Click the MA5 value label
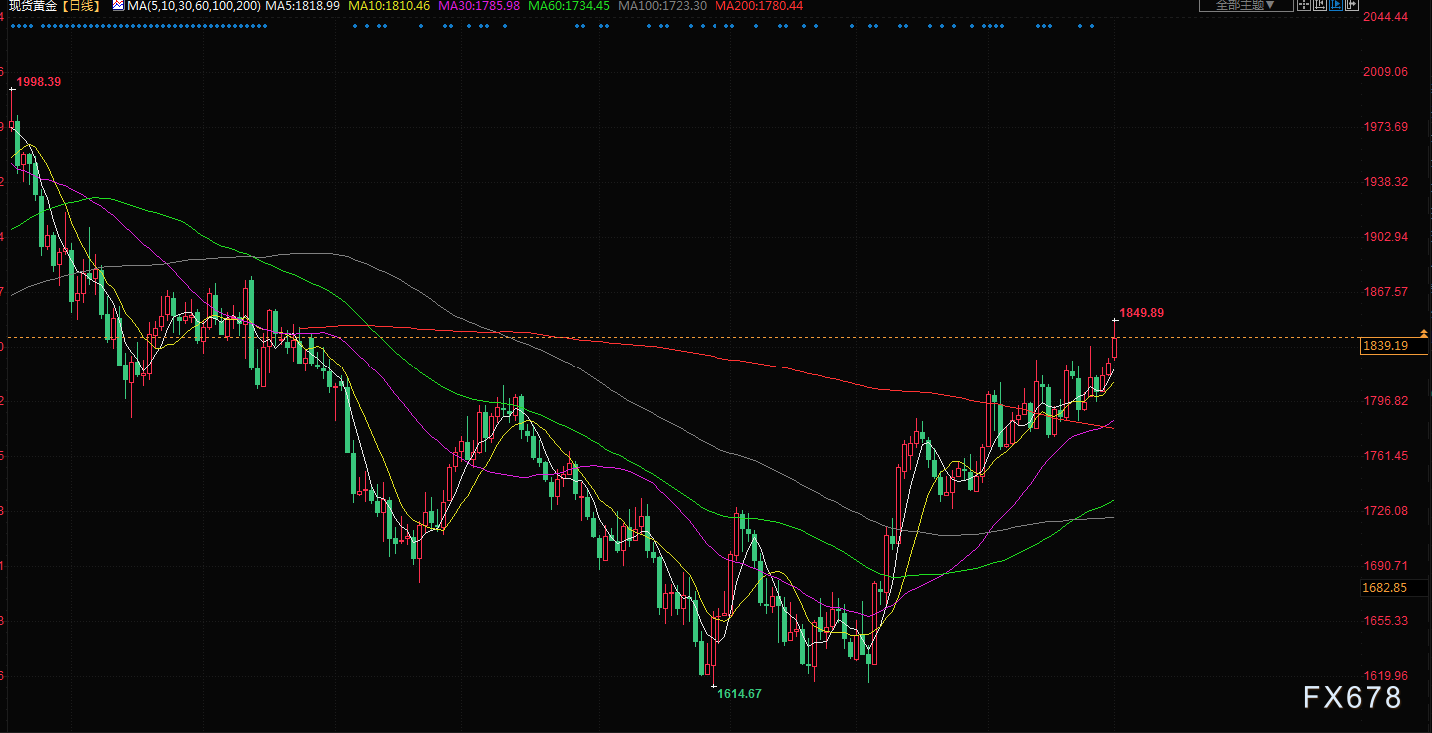 click(302, 6)
